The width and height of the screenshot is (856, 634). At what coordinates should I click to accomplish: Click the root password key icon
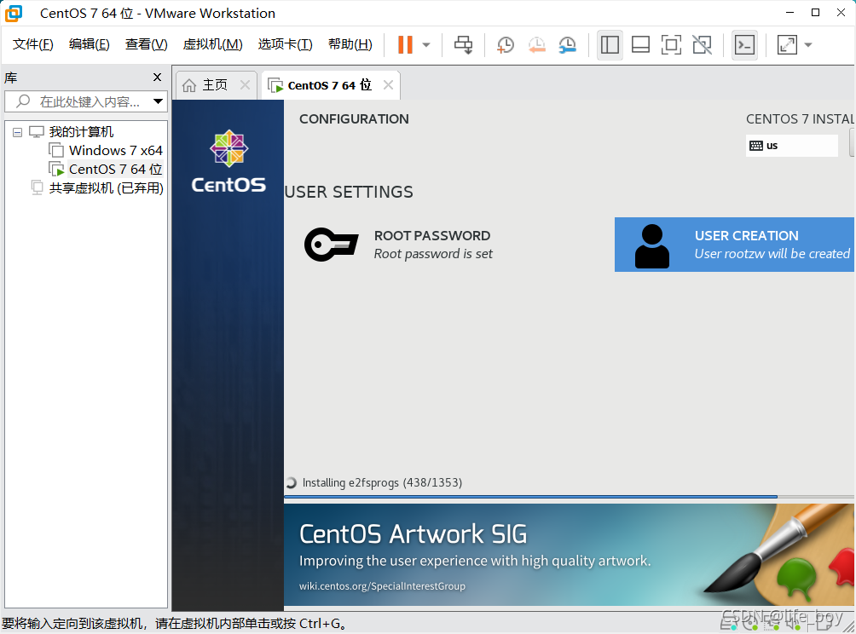pyautogui.click(x=331, y=245)
